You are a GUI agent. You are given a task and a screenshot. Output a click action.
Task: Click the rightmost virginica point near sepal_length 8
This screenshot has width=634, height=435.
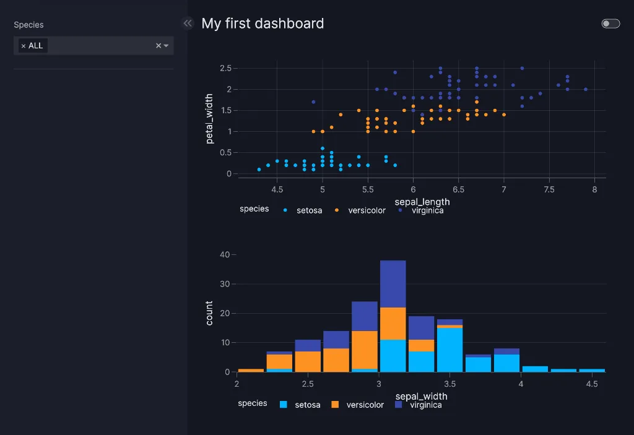point(586,89)
